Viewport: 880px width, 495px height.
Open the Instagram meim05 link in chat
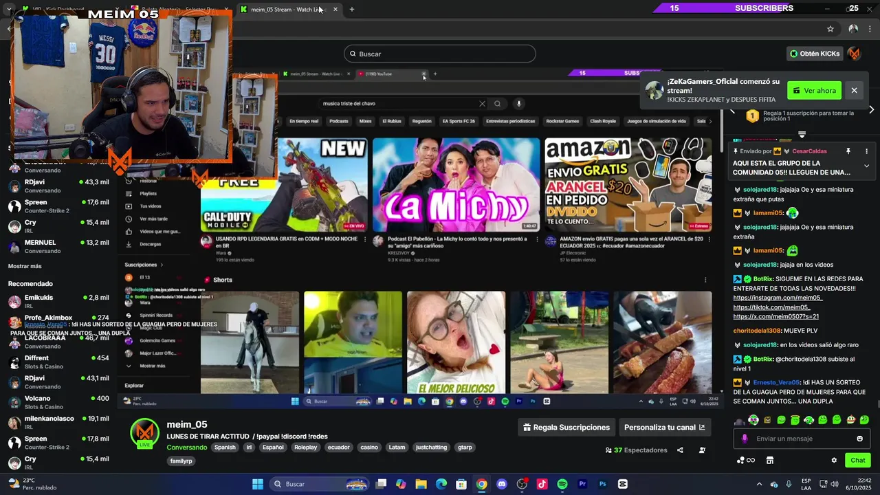pos(778,298)
